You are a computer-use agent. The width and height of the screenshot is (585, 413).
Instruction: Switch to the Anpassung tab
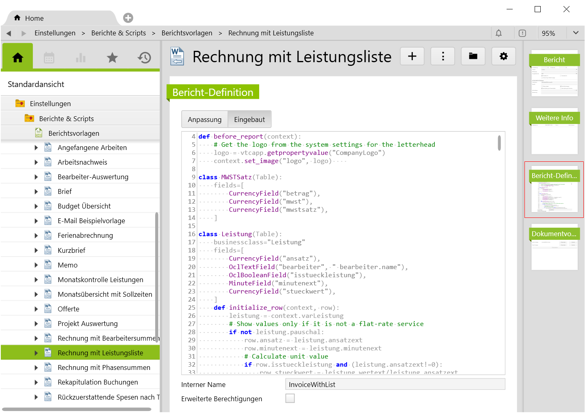204,120
